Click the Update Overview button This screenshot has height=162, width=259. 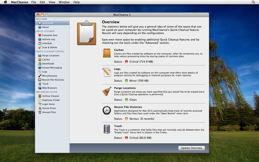click(x=191, y=148)
